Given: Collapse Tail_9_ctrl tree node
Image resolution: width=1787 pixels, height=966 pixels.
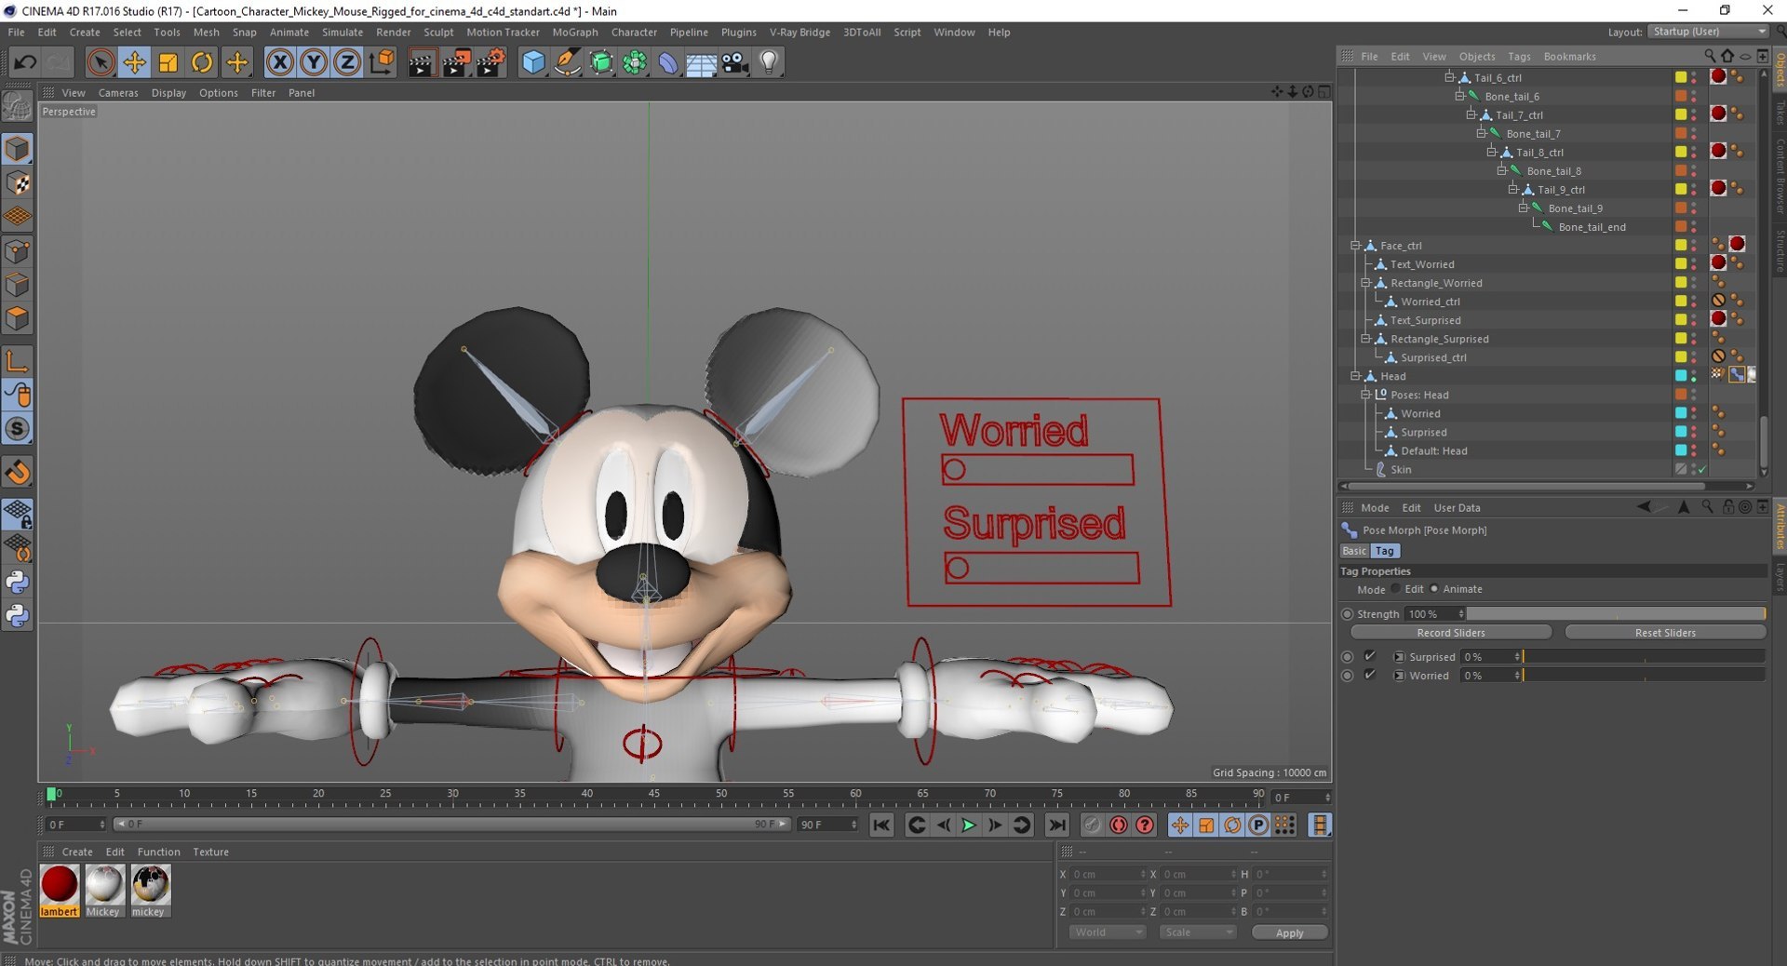Looking at the screenshot, I should tap(1513, 190).
